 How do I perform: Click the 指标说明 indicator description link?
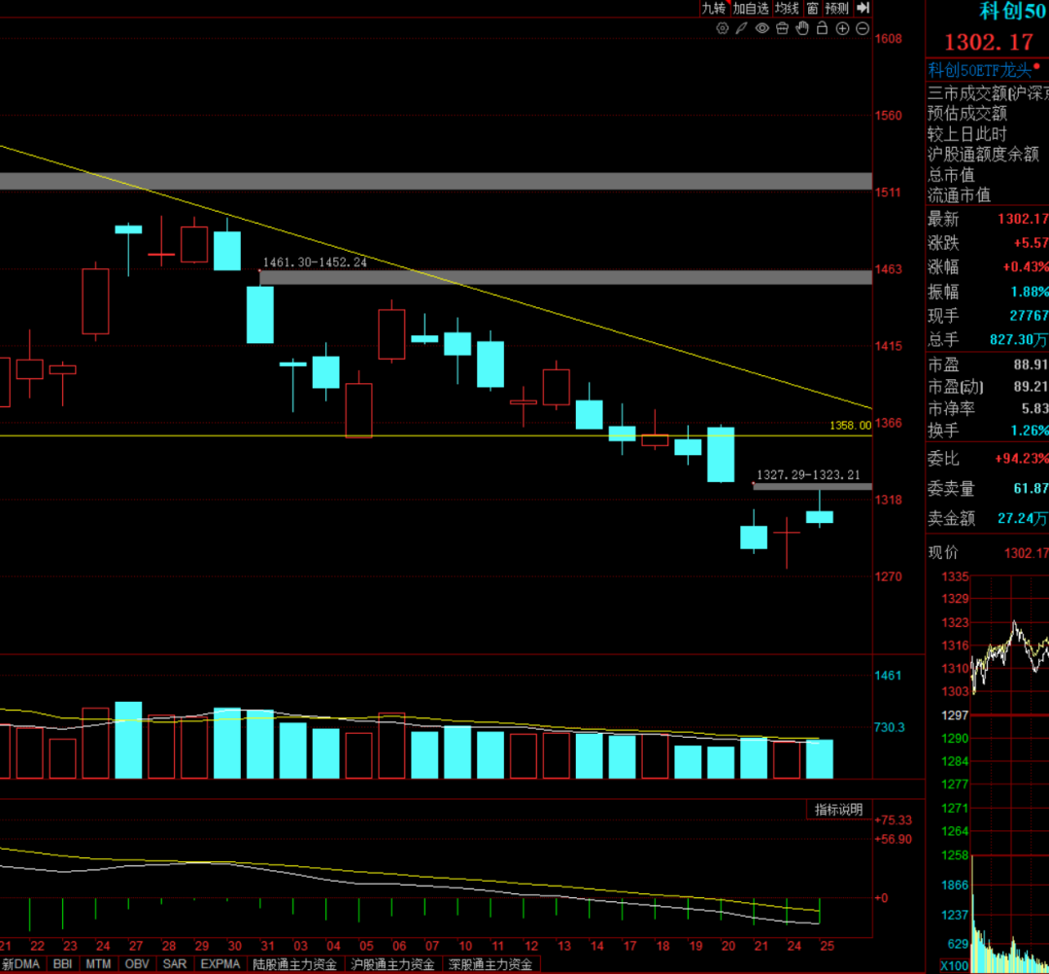(838, 810)
